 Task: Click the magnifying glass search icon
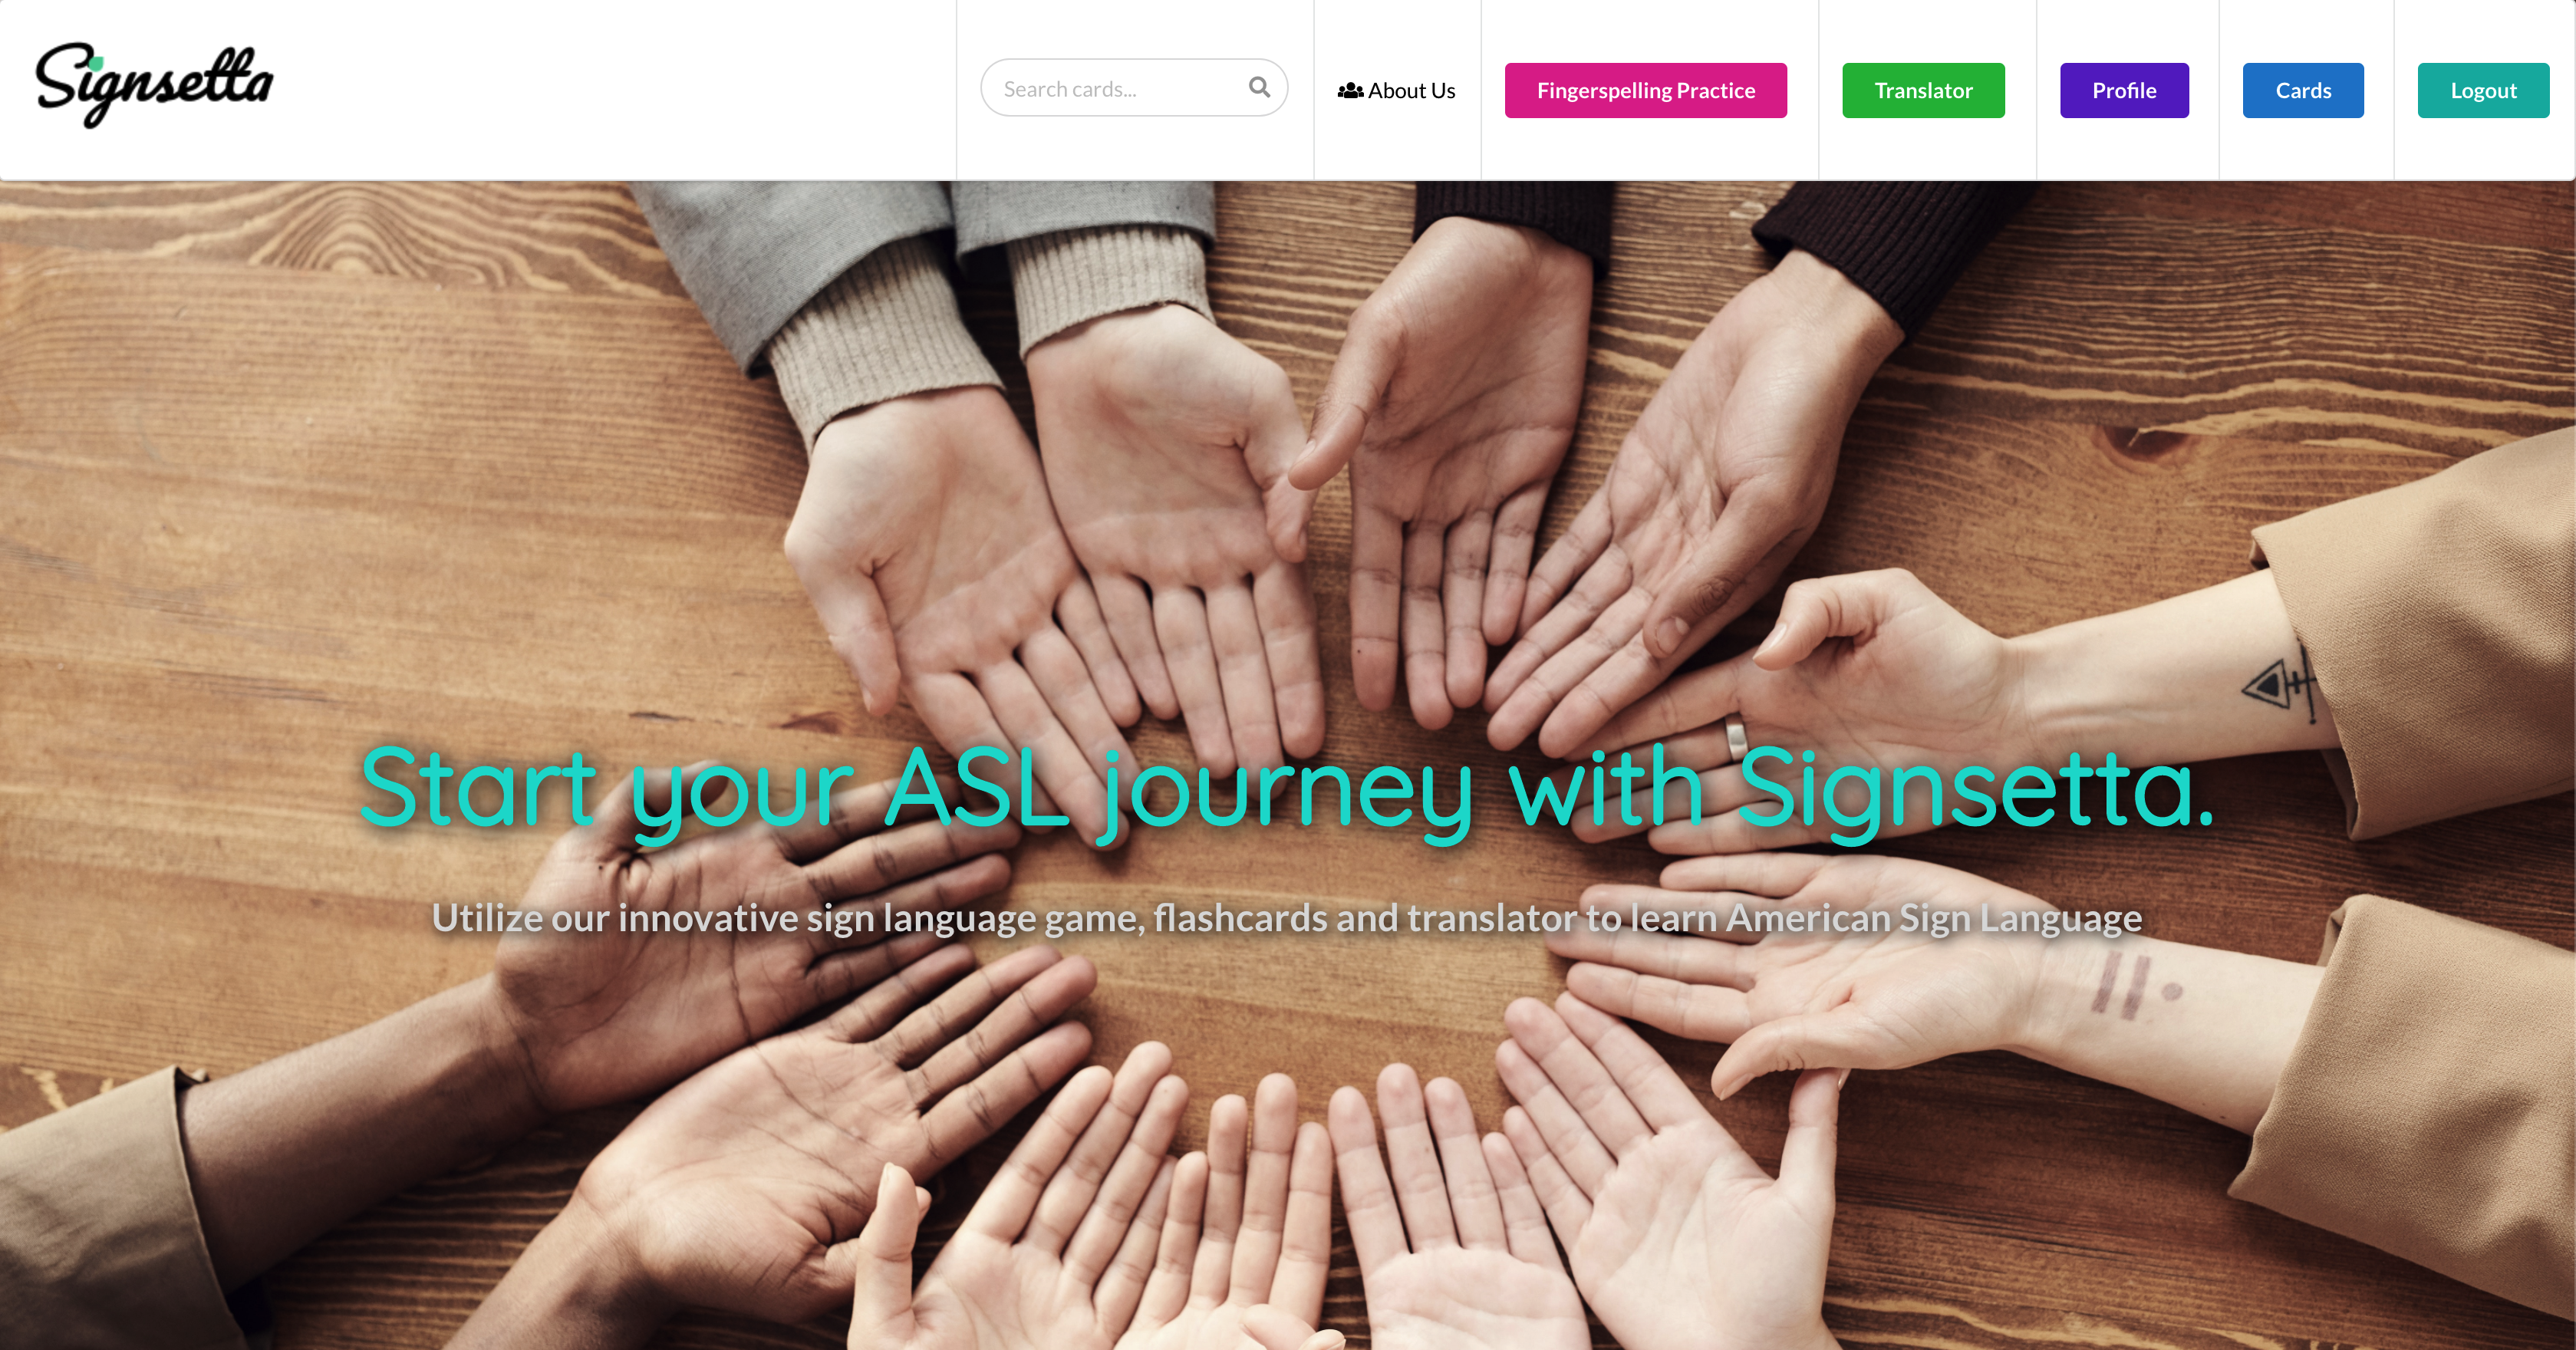coord(1259,88)
